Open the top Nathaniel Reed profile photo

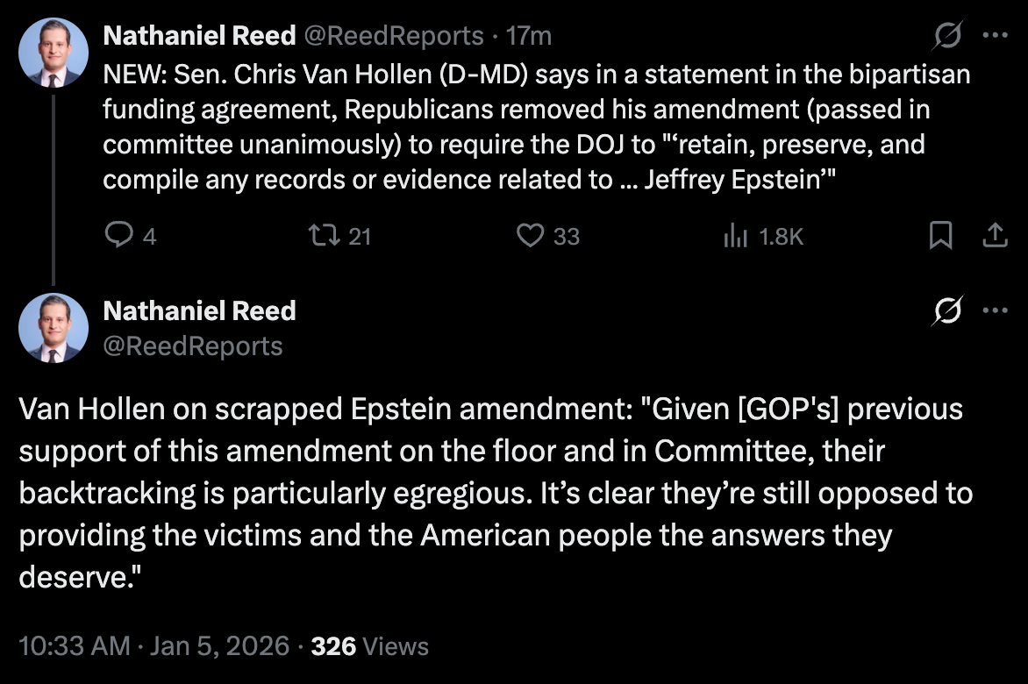click(x=53, y=53)
